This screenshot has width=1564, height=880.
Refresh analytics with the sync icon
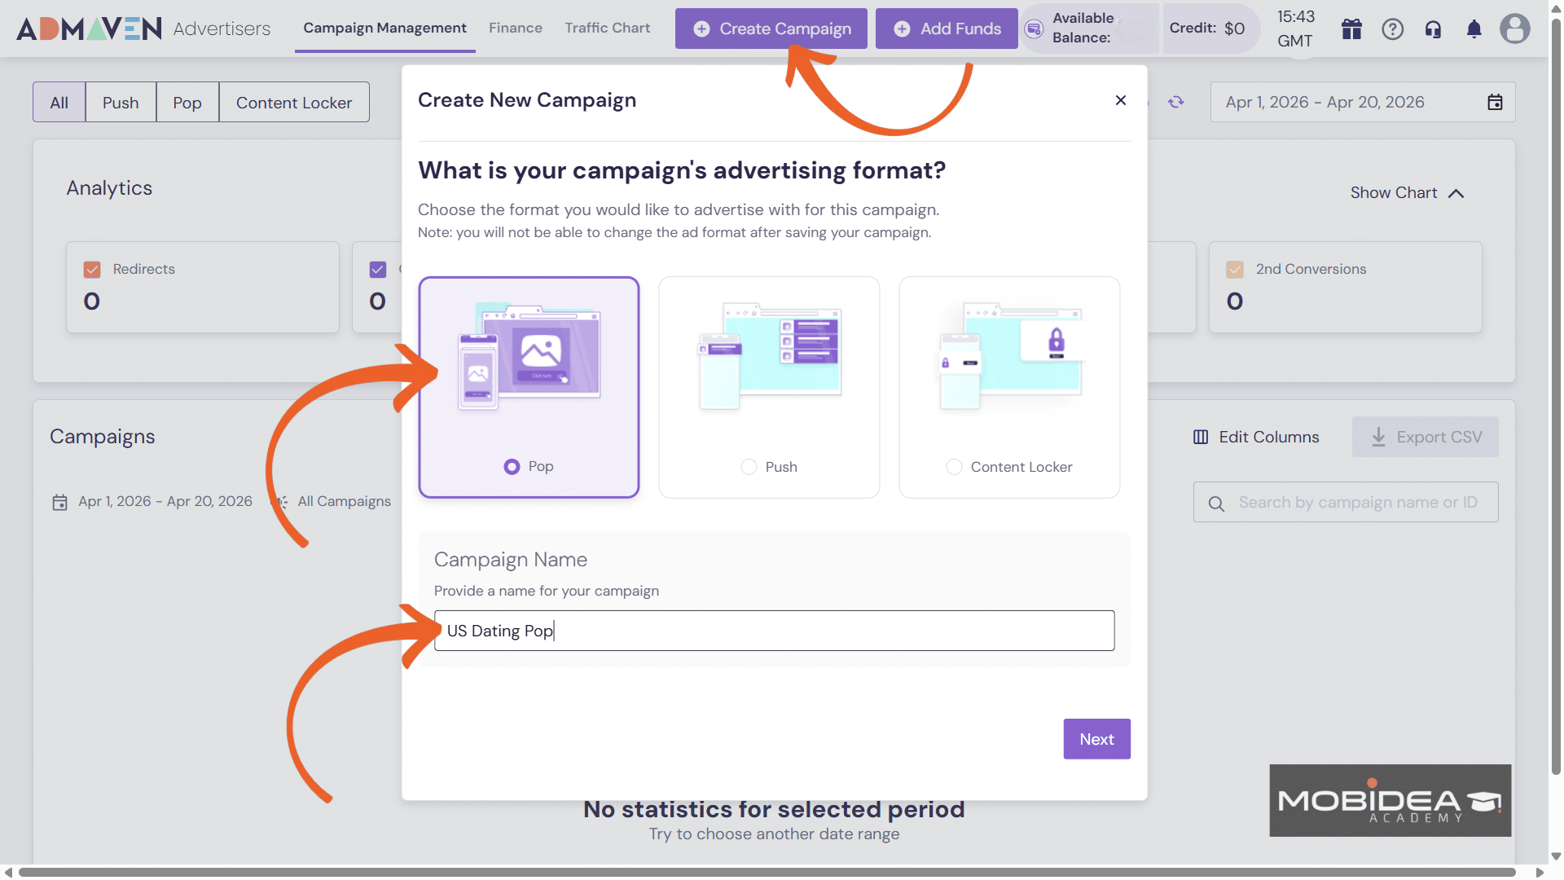[x=1175, y=102]
